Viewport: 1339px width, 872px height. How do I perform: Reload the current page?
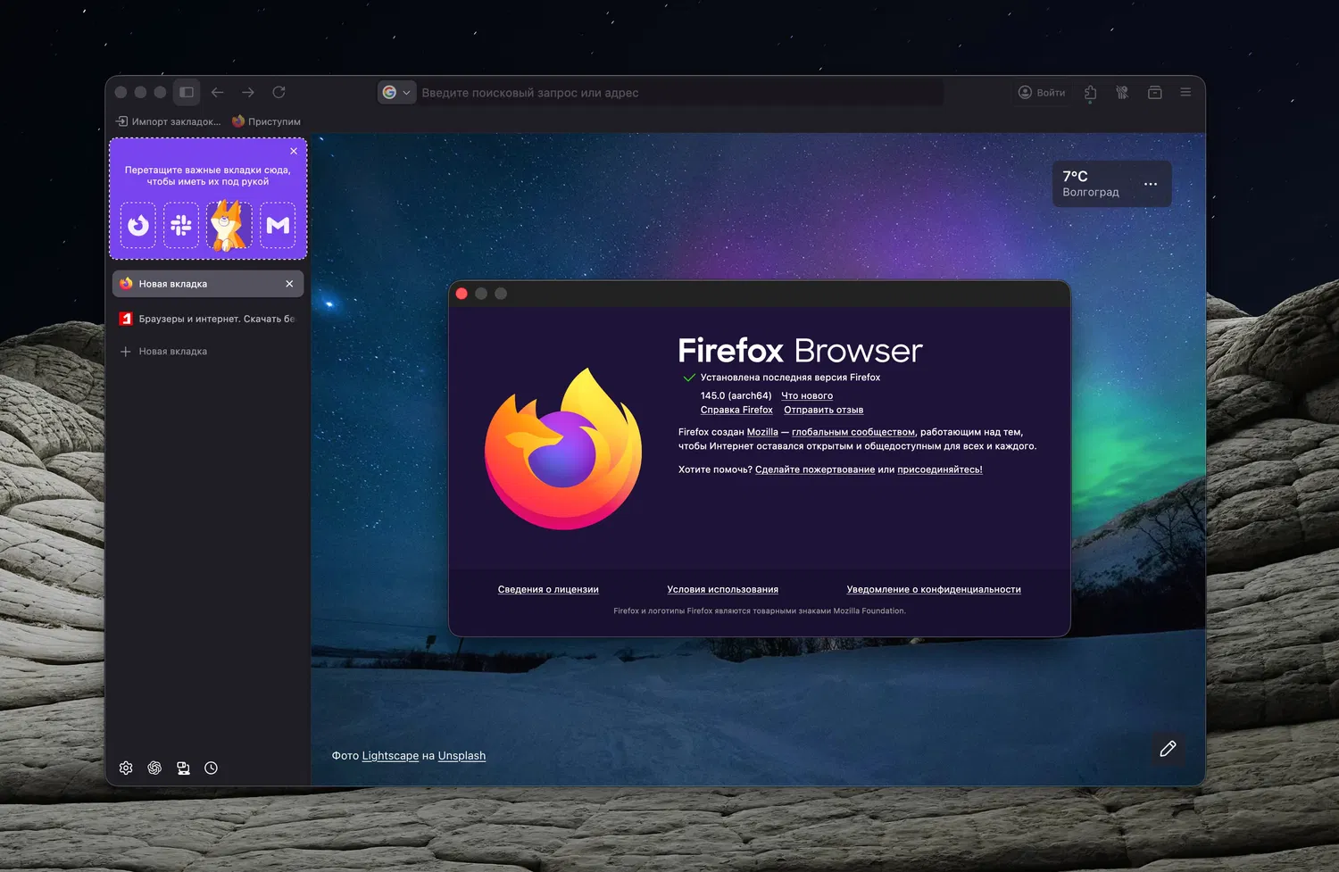tap(279, 92)
